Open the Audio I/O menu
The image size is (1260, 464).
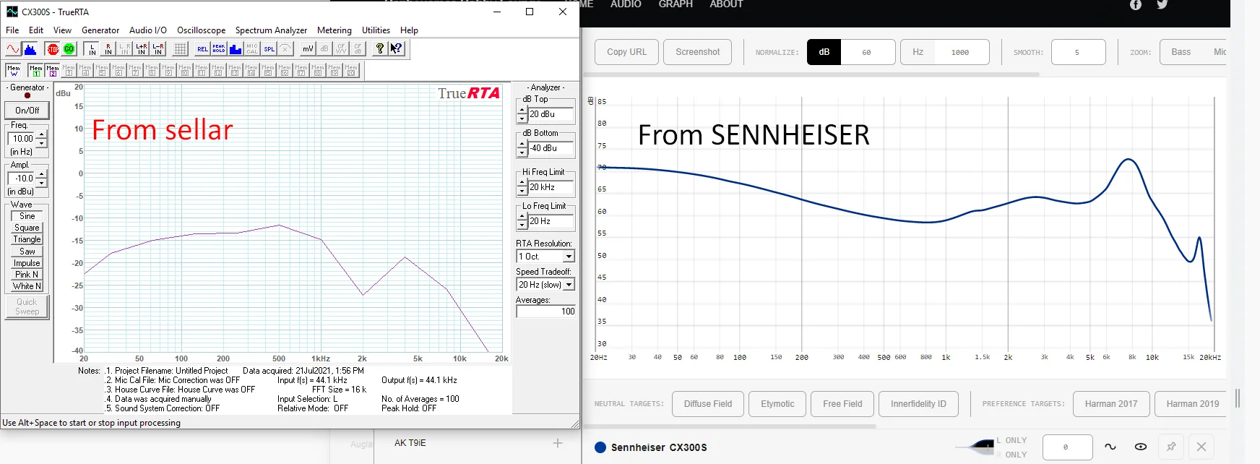point(148,30)
